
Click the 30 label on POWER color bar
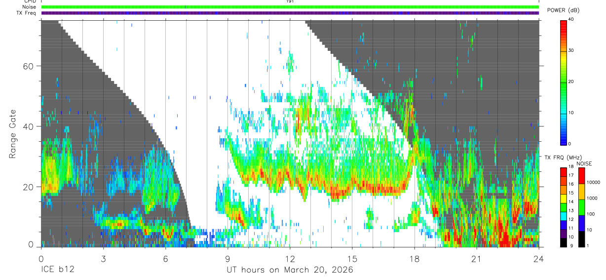pyautogui.click(x=572, y=51)
